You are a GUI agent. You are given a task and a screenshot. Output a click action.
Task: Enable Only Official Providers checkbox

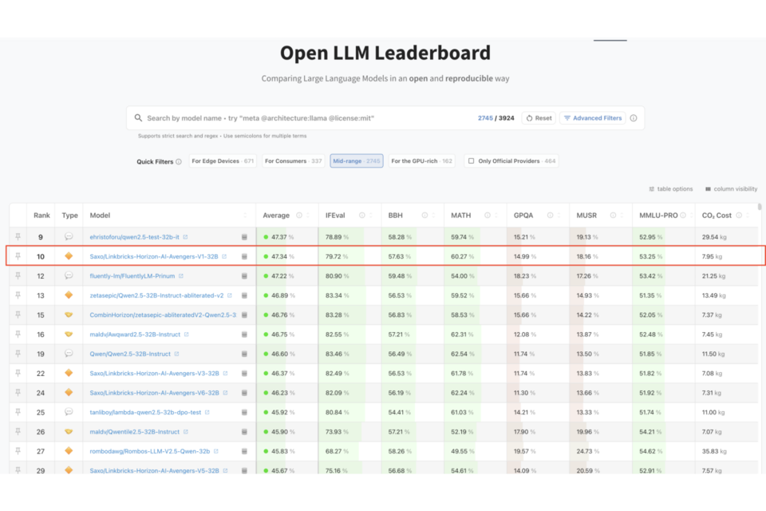[x=471, y=161]
